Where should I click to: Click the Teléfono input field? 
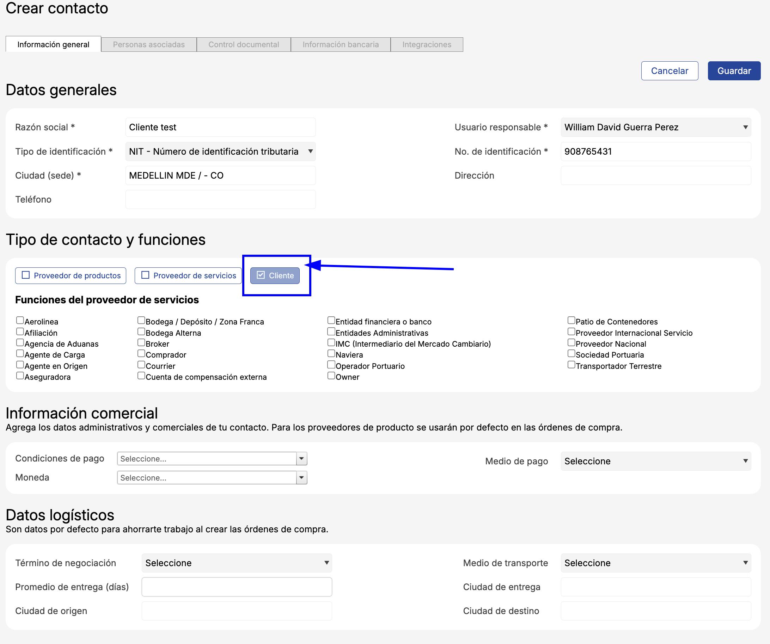coord(220,199)
